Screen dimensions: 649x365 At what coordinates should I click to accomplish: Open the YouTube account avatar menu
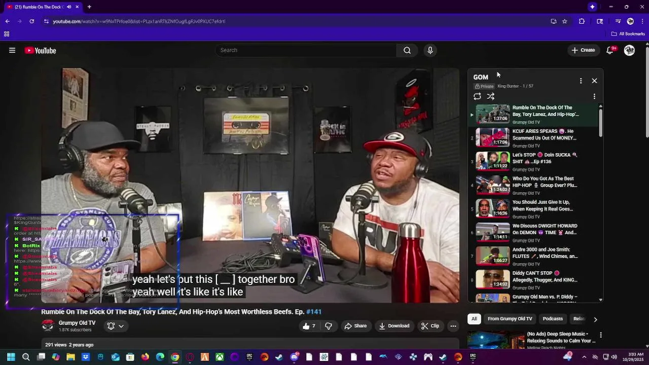629,50
